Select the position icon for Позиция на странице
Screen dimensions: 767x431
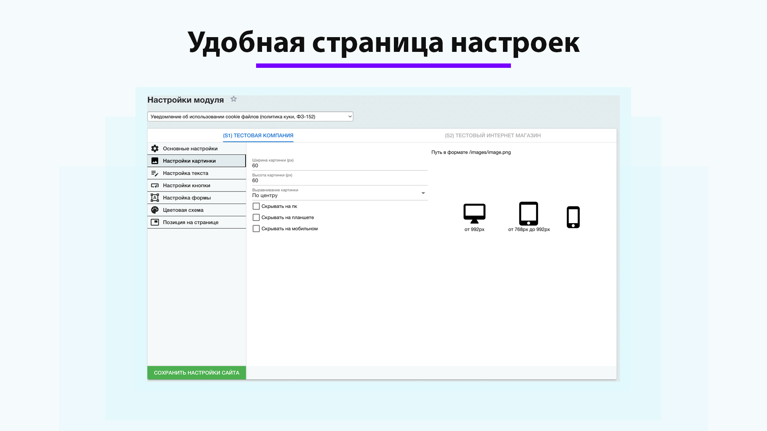click(x=155, y=222)
